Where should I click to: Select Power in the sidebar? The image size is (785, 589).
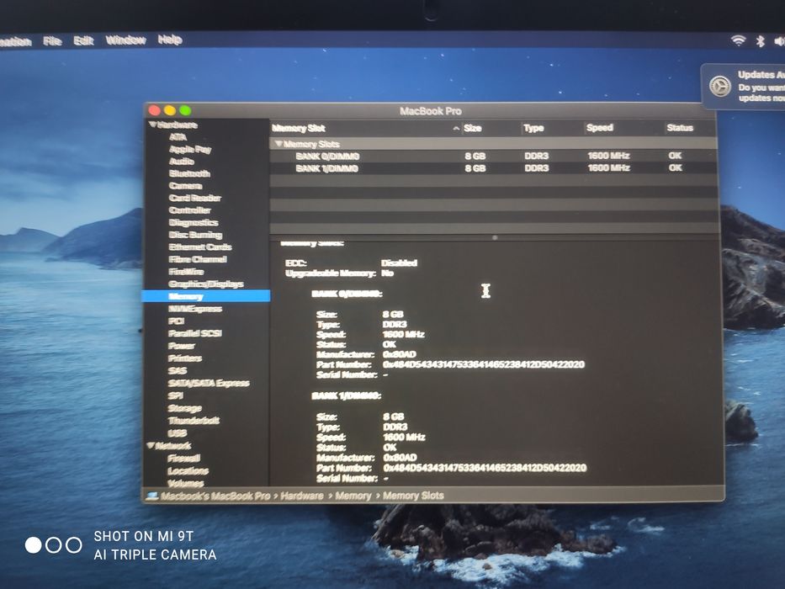pyautogui.click(x=182, y=346)
